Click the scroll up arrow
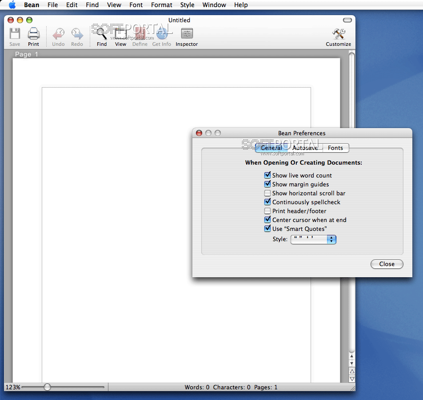 pyautogui.click(x=351, y=356)
